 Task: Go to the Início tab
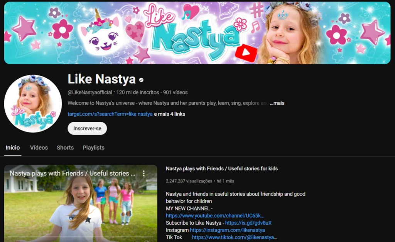coord(13,148)
